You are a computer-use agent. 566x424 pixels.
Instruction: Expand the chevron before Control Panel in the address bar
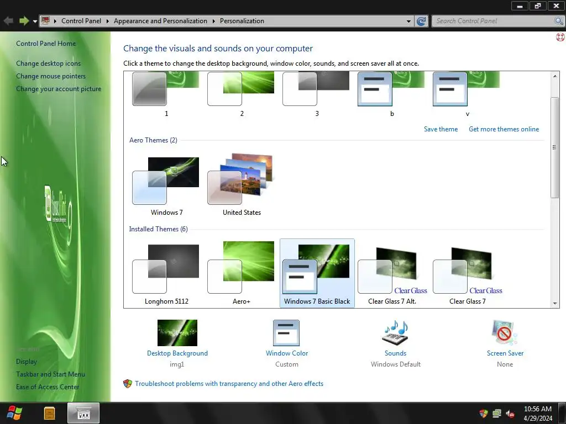55,21
